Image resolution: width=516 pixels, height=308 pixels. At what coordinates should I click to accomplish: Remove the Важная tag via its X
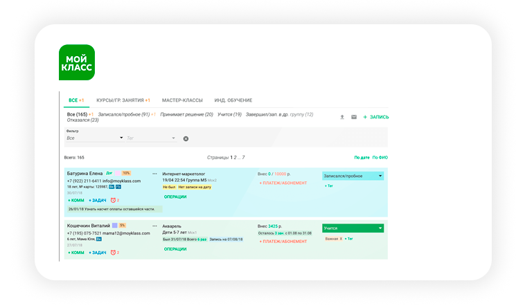click(341, 239)
